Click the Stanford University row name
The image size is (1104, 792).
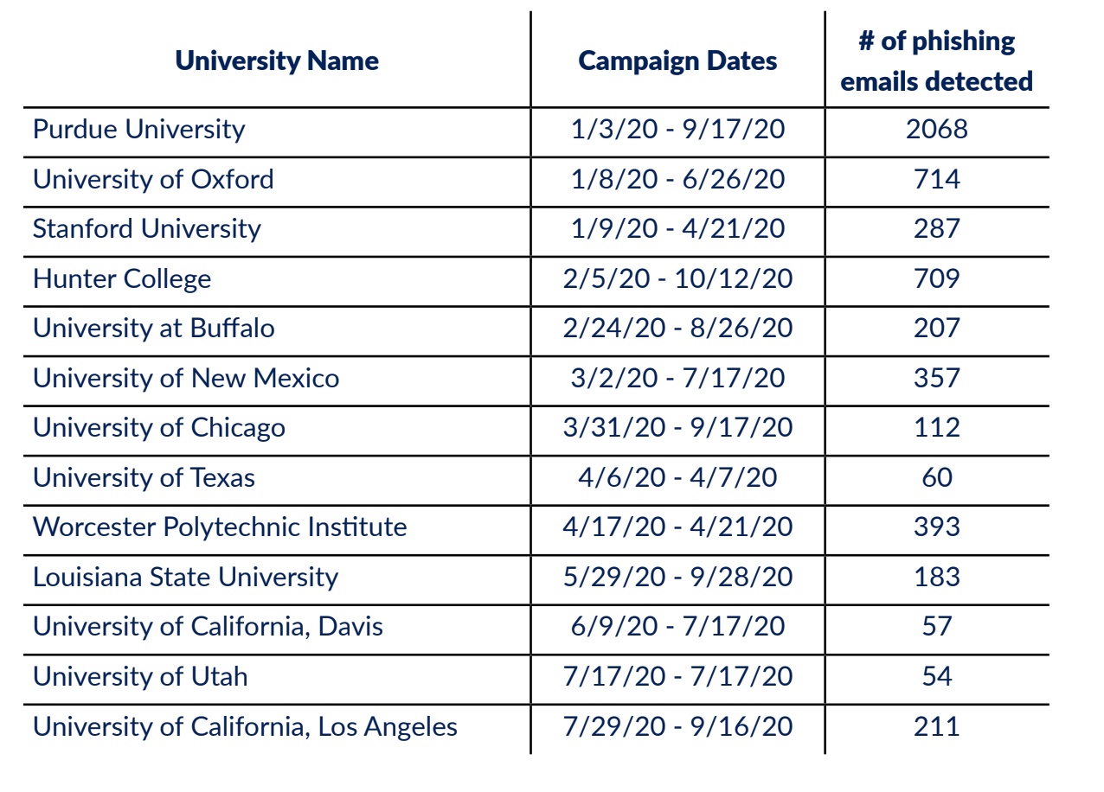pos(147,229)
